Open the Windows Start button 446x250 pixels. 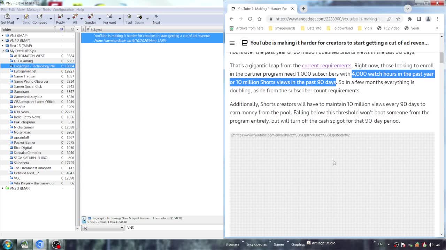click(x=7, y=244)
